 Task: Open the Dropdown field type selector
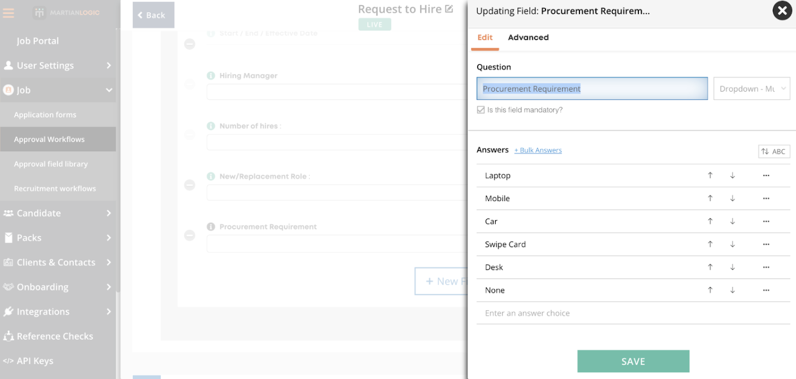[x=751, y=89]
